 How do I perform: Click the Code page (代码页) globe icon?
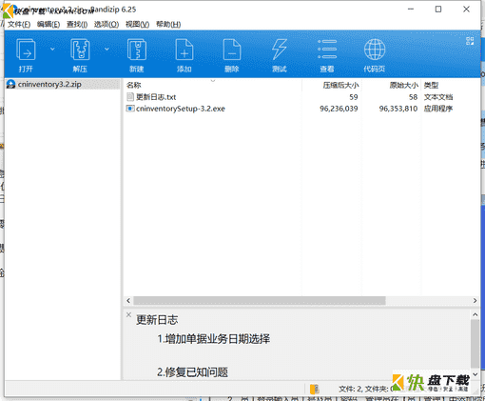coord(375,50)
